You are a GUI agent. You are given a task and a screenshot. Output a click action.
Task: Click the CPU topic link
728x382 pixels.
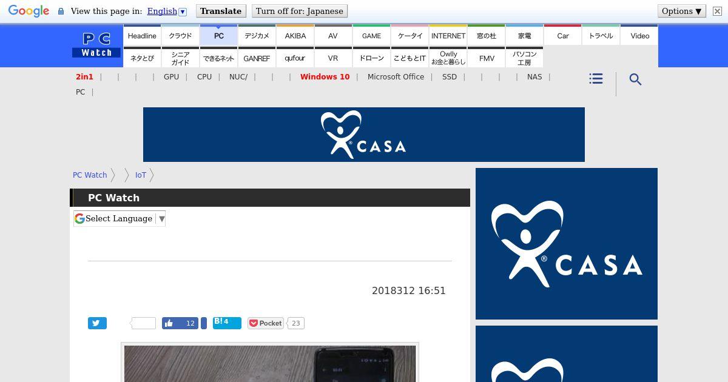204,77
